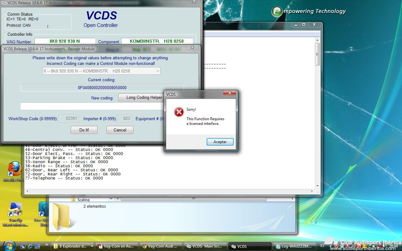Click log line 56-Radio status
Image resolution: width=402 pixels, height=251 pixels.
point(59,166)
